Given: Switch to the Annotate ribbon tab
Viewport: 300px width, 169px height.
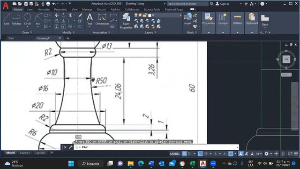Looking at the screenshot, I should (x=44, y=9).
